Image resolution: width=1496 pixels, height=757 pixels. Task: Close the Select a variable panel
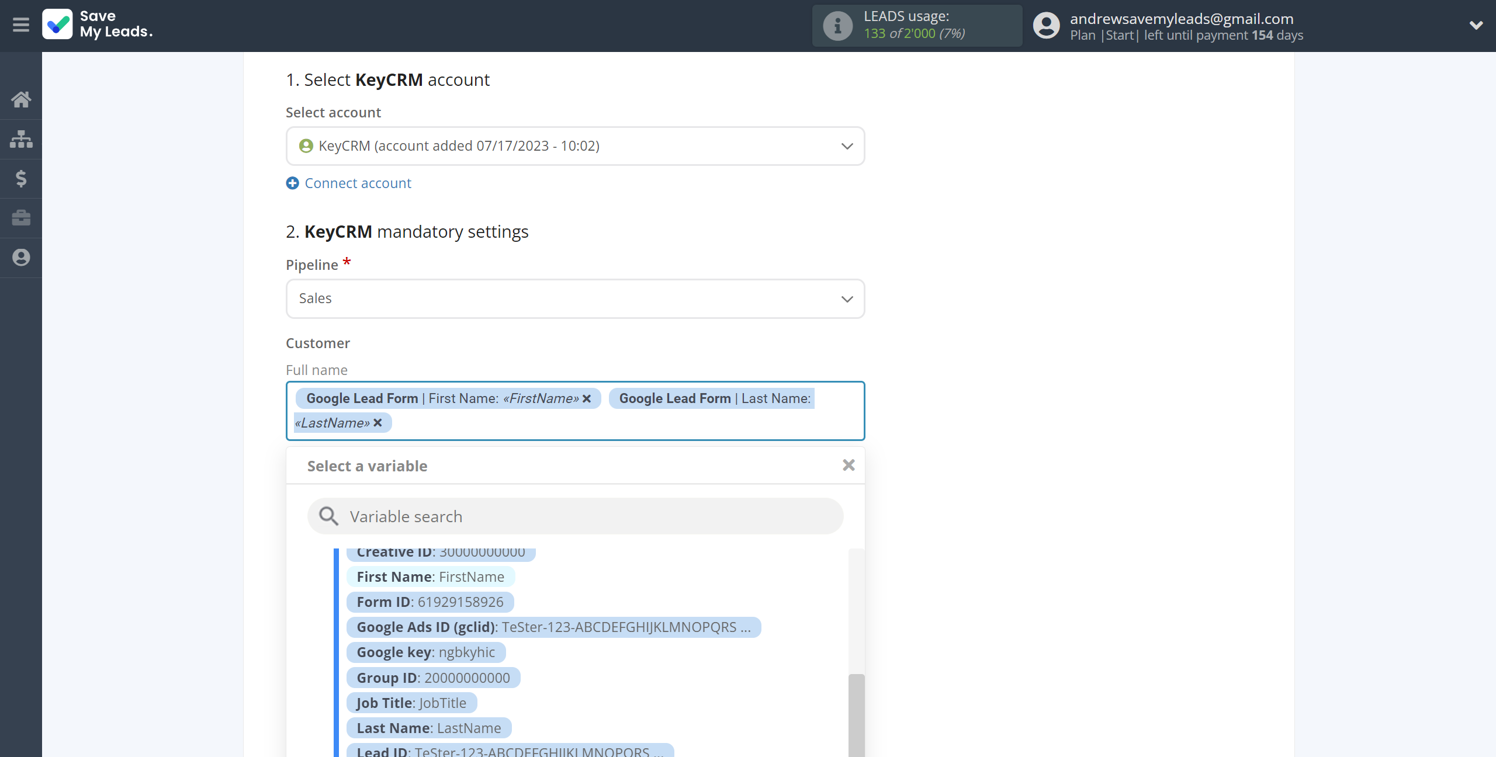tap(848, 464)
